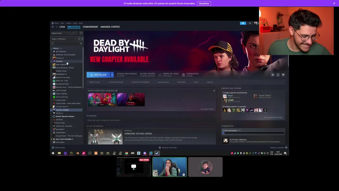Add Dead by Daylight to favorites heart
This screenshot has width=339, height=191.
pos(283,75)
